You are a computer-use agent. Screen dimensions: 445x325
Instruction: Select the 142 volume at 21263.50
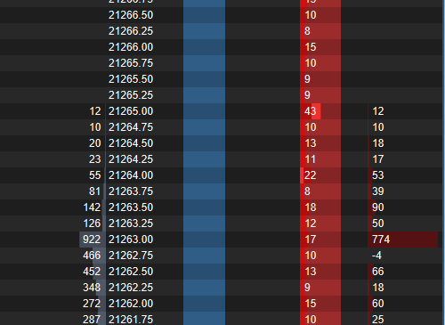pyautogui.click(x=93, y=207)
